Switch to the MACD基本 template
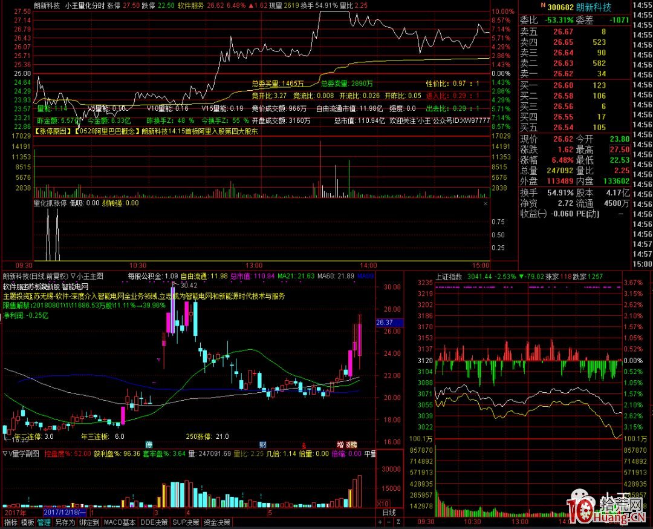The height and width of the screenshot is (529, 653). tap(120, 522)
